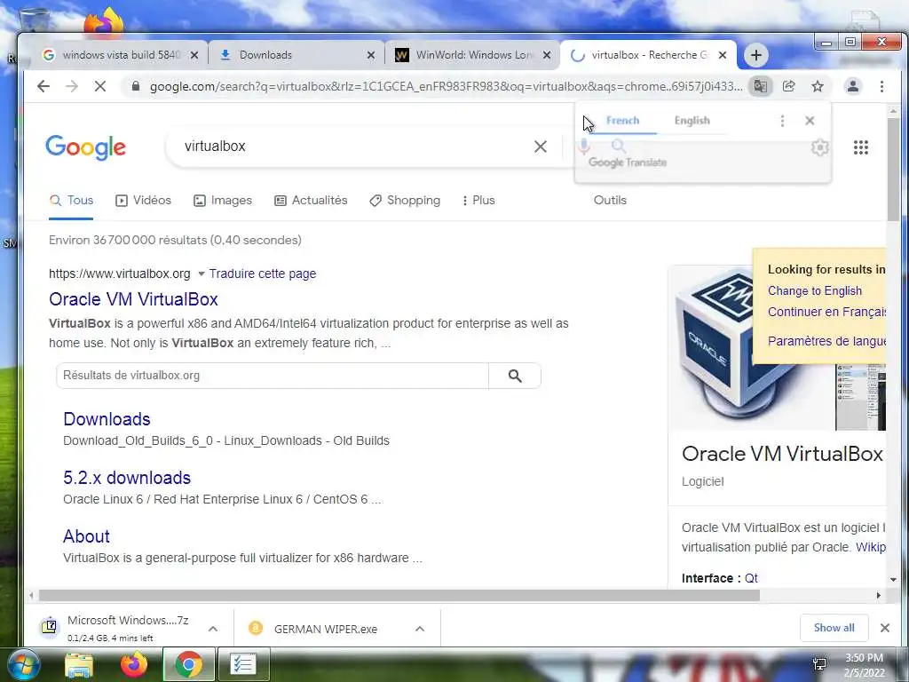Open the checklist app in the taskbar

pos(243,664)
